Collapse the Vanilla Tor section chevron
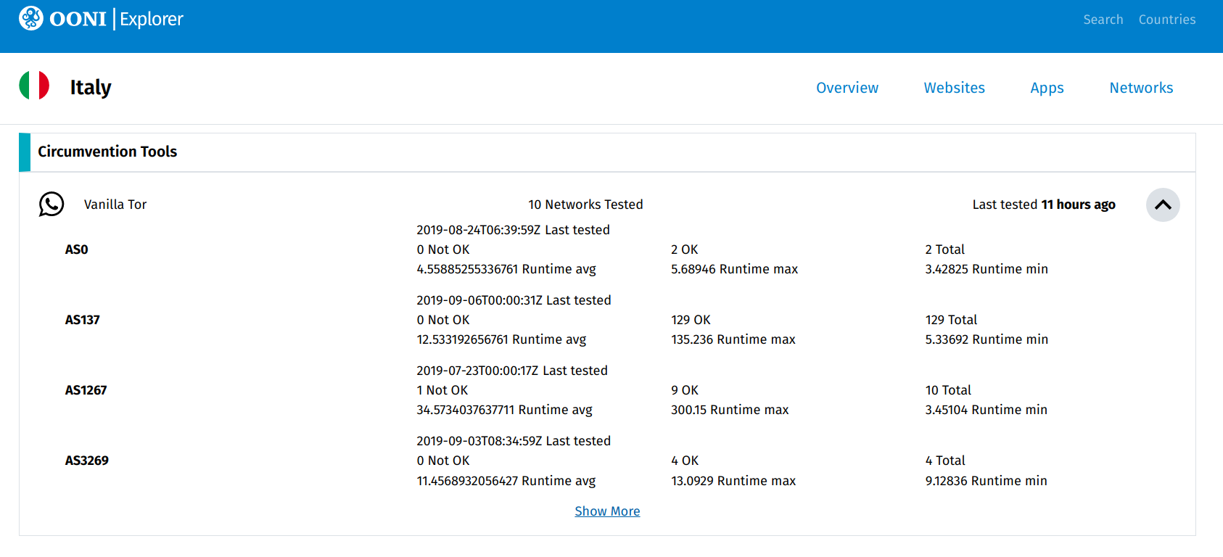1223x557 pixels. pos(1162,205)
